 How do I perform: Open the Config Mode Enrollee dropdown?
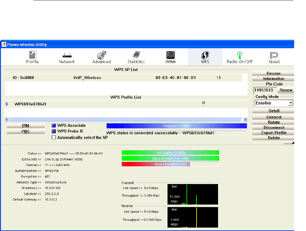point(291,103)
